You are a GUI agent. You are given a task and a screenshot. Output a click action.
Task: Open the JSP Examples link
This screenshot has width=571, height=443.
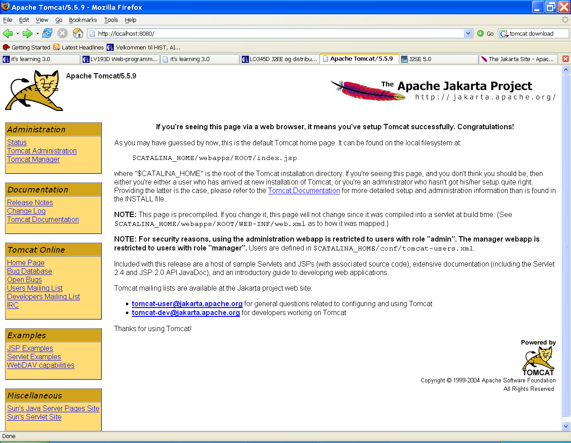(30, 348)
